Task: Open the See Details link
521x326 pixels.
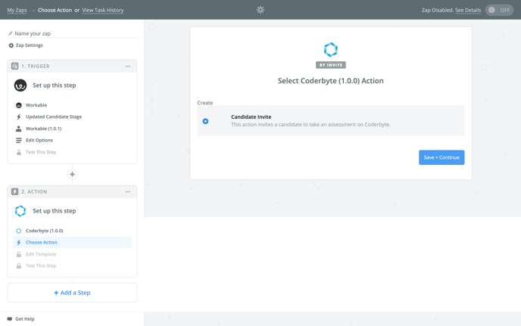Action: point(468,10)
